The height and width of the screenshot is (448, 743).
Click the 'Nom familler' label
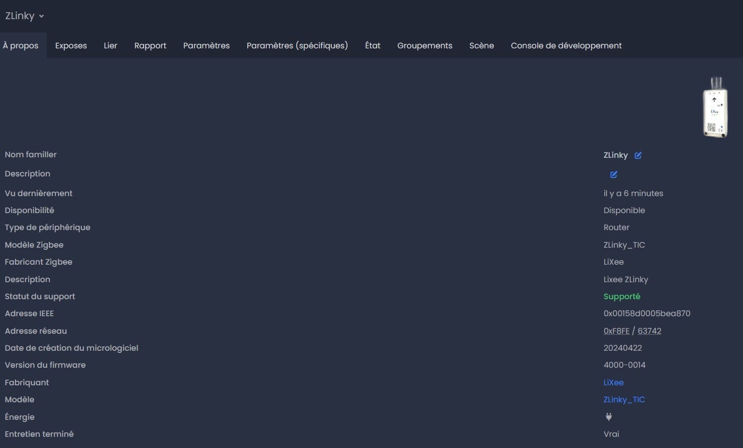[31, 155]
